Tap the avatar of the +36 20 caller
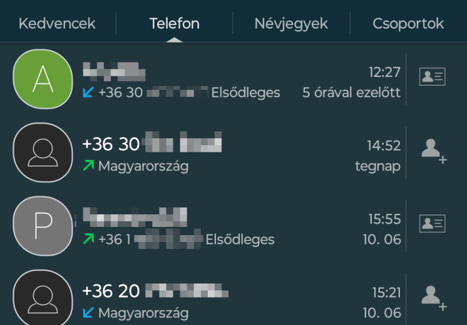This screenshot has width=467, height=325. pos(42,299)
